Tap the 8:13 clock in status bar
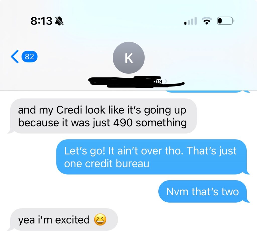257x239 pixels. pyautogui.click(x=41, y=21)
